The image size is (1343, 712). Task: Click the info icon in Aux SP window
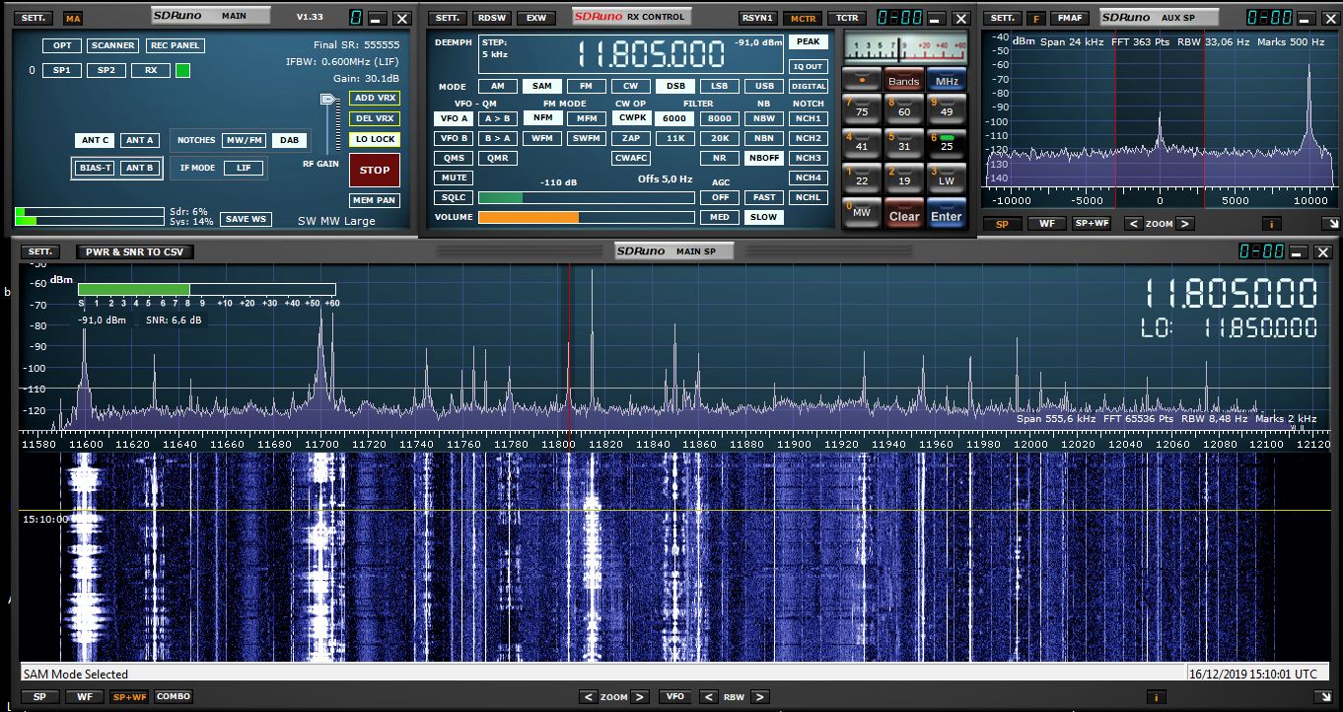point(1271,224)
